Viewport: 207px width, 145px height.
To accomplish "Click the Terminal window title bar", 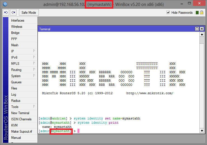I will pos(116,29).
